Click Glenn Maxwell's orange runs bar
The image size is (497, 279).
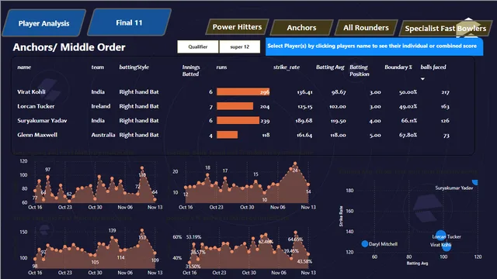coord(227,135)
